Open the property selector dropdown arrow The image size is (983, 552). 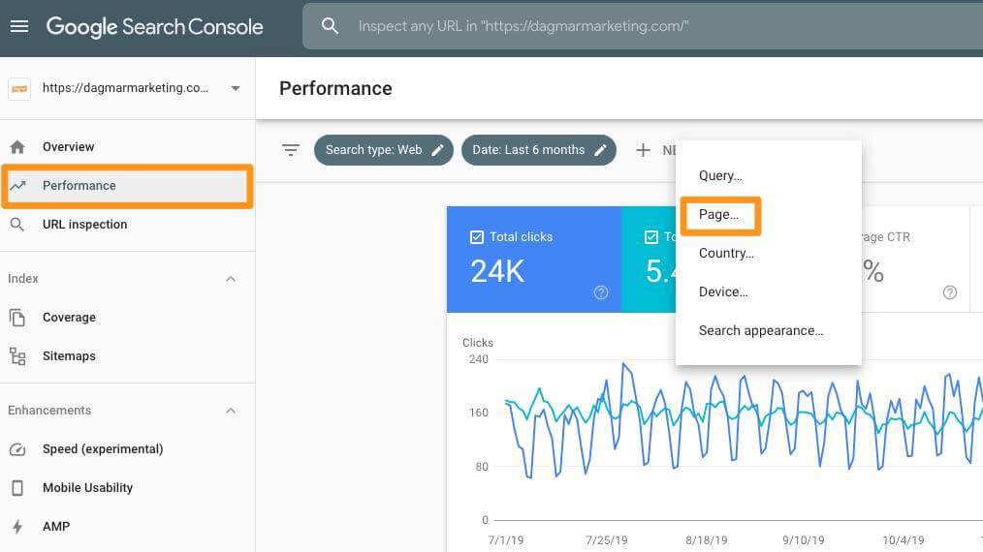[236, 88]
